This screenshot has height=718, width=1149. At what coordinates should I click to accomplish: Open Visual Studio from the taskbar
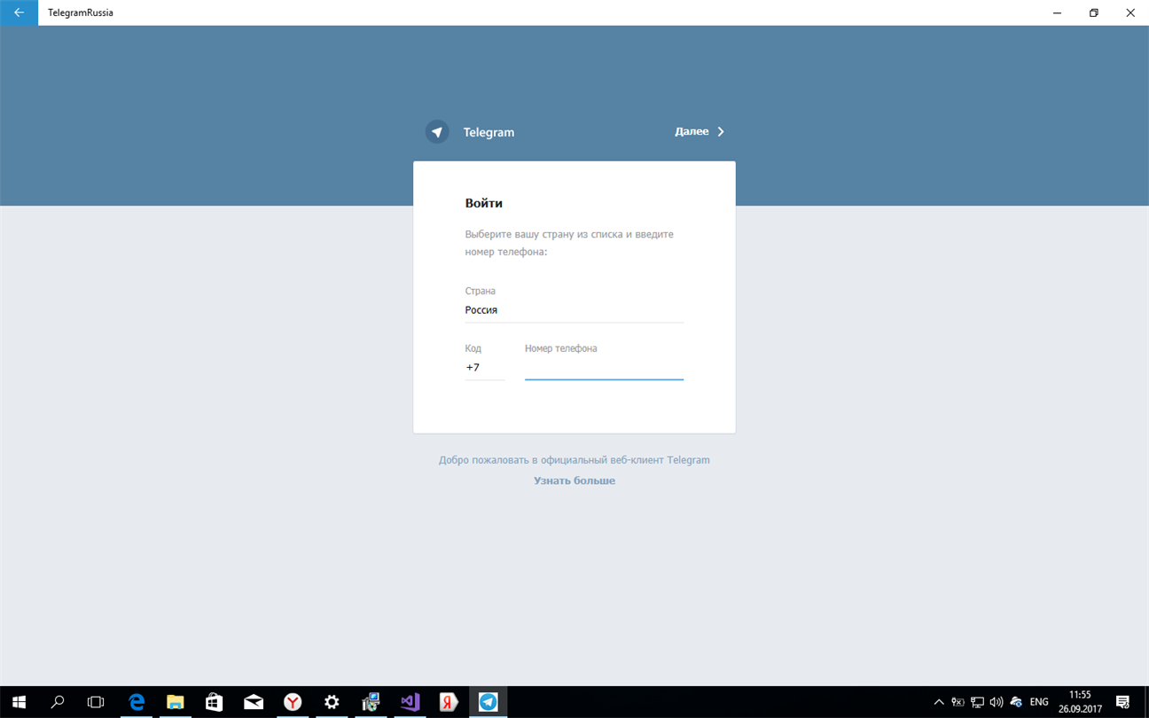pyautogui.click(x=410, y=702)
